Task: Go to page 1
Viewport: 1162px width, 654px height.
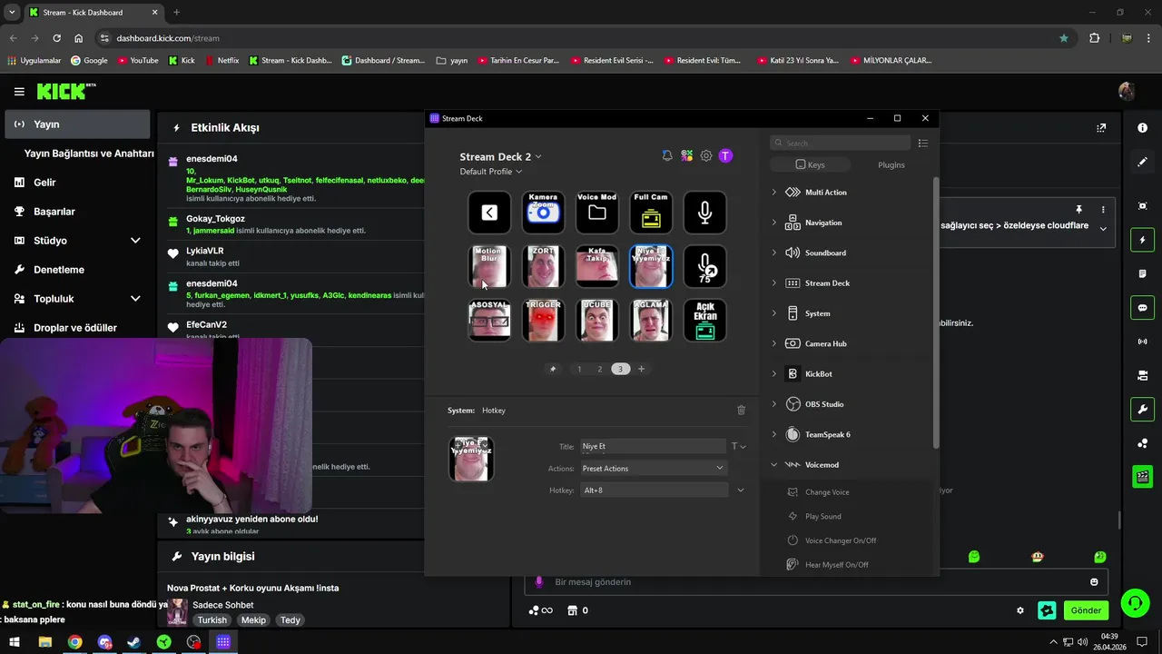Action: (x=579, y=369)
